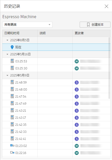Collapse the 2025年8月5日 group
Viewport: 112px width, 160px height.
pyautogui.click(x=7, y=40)
